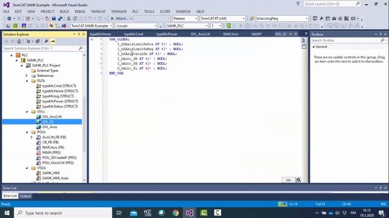Click the blue TwinCAT Config Mode icon

(24, 25)
